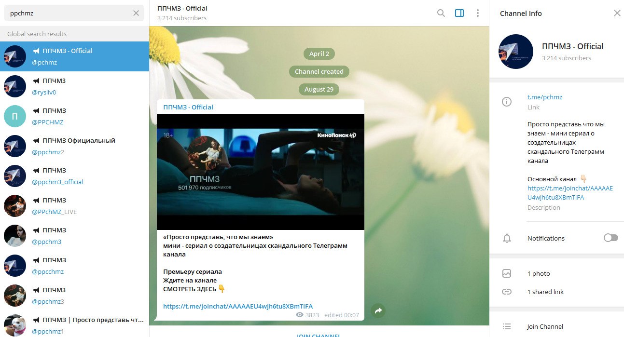Open the three-dot chat options menu

[478, 13]
